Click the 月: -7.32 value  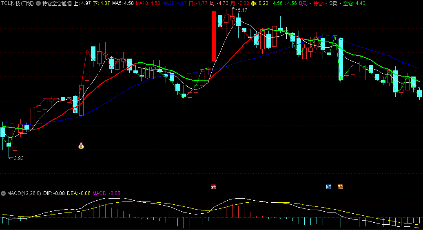click(239, 3)
